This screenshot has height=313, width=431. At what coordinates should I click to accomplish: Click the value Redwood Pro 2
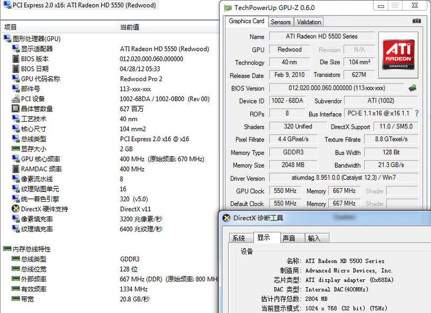tap(141, 79)
